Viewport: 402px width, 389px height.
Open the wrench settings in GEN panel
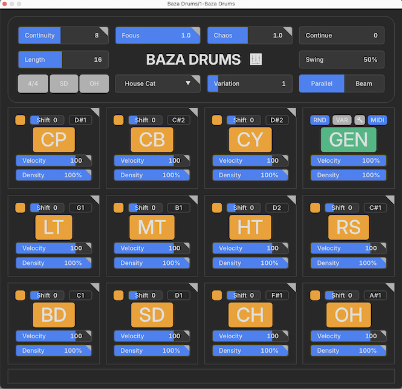click(x=360, y=120)
